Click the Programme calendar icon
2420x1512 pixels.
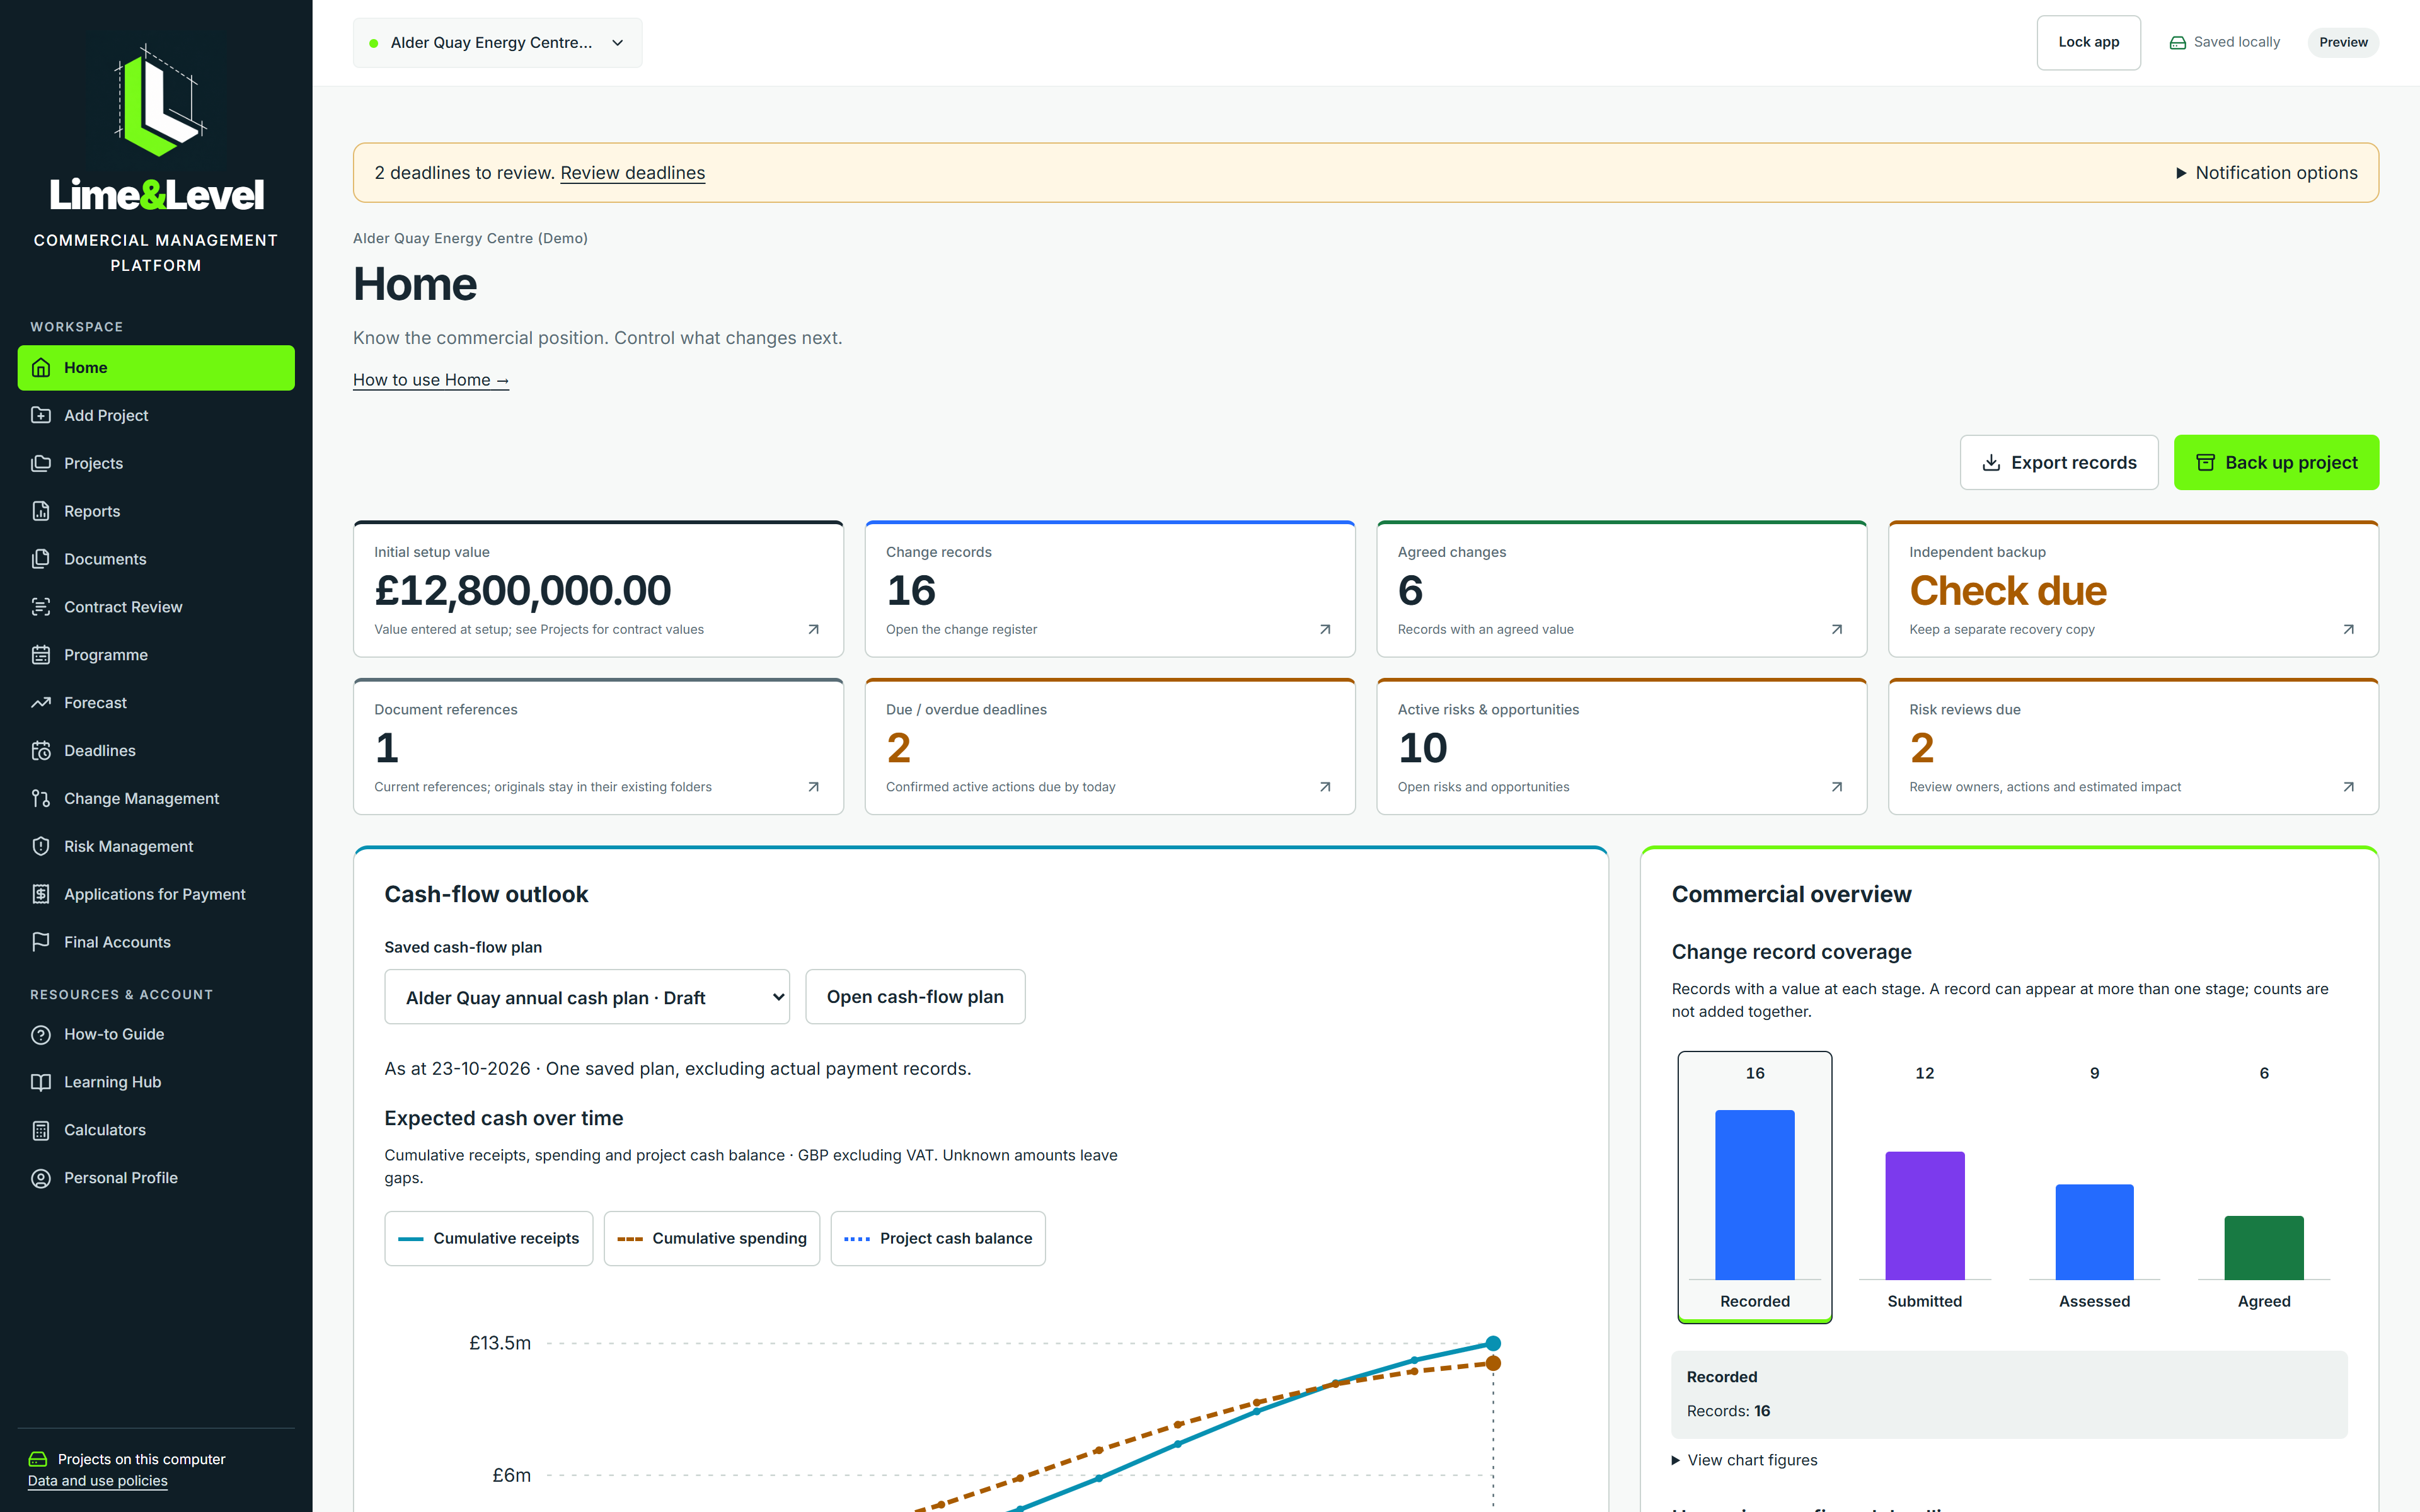(x=41, y=655)
